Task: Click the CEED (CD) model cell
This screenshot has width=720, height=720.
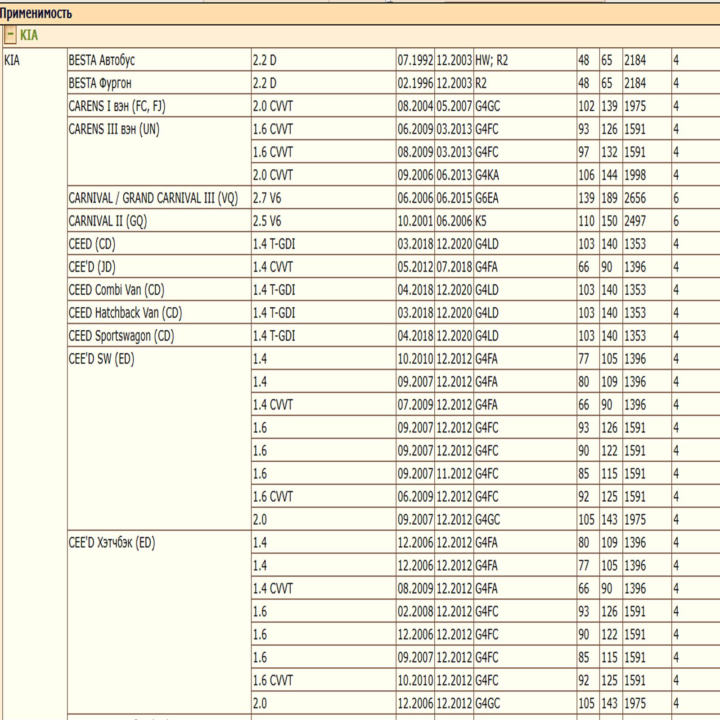Action: pyautogui.click(x=92, y=244)
